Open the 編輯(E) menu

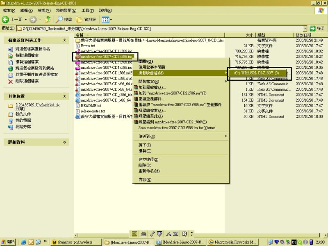(x=26, y=11)
